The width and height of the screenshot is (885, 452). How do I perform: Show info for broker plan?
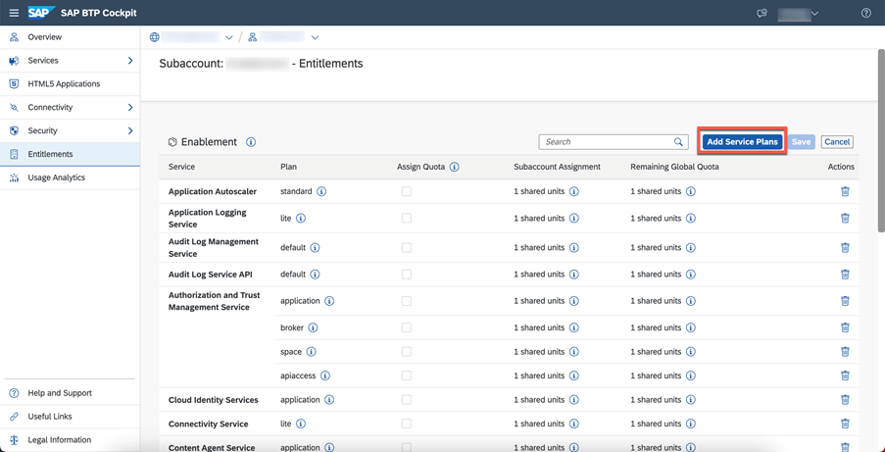coord(313,327)
